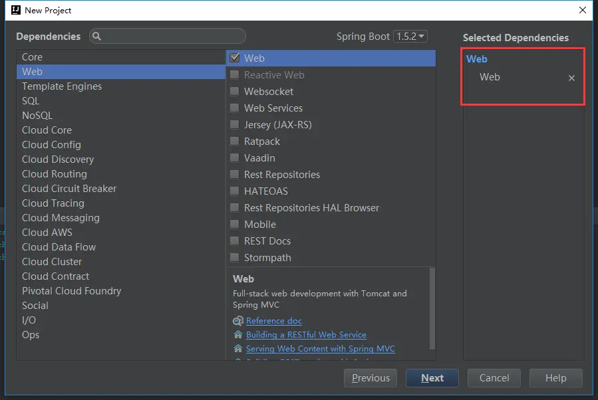Toggle the Reactive Web checkbox
This screenshot has width=598, height=400.
[x=235, y=74]
